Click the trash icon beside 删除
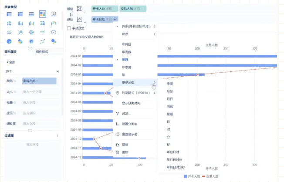 tap(117, 152)
